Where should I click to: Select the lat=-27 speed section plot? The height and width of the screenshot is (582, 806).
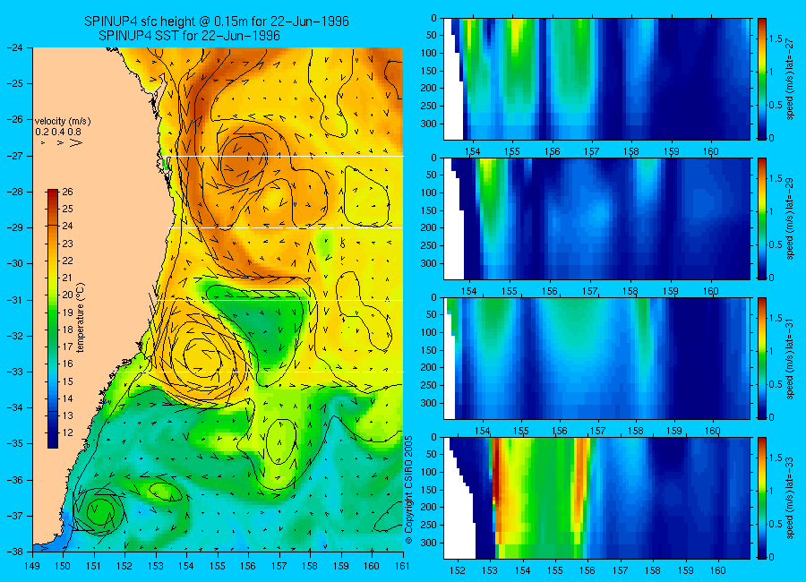[x=596, y=79]
